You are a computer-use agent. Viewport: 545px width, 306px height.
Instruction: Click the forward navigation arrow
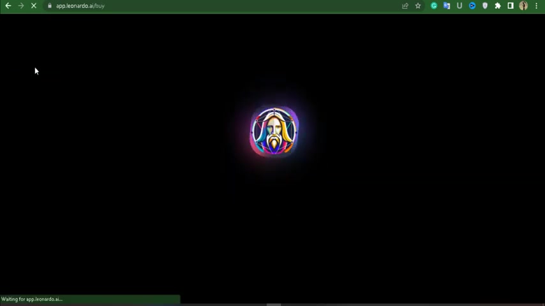coord(21,6)
